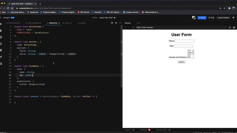Viewport: 237px width, 133px height.
Task: Click the Name input field
Action: [x=184, y=41]
